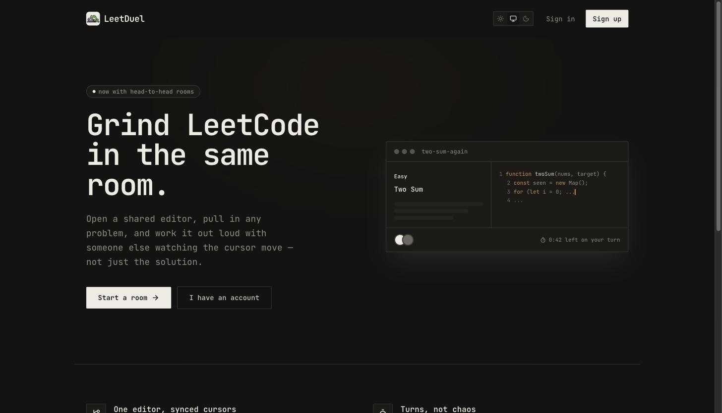The image size is (722, 413).
Task: Select system theme monitor icon
Action: [x=513, y=19]
